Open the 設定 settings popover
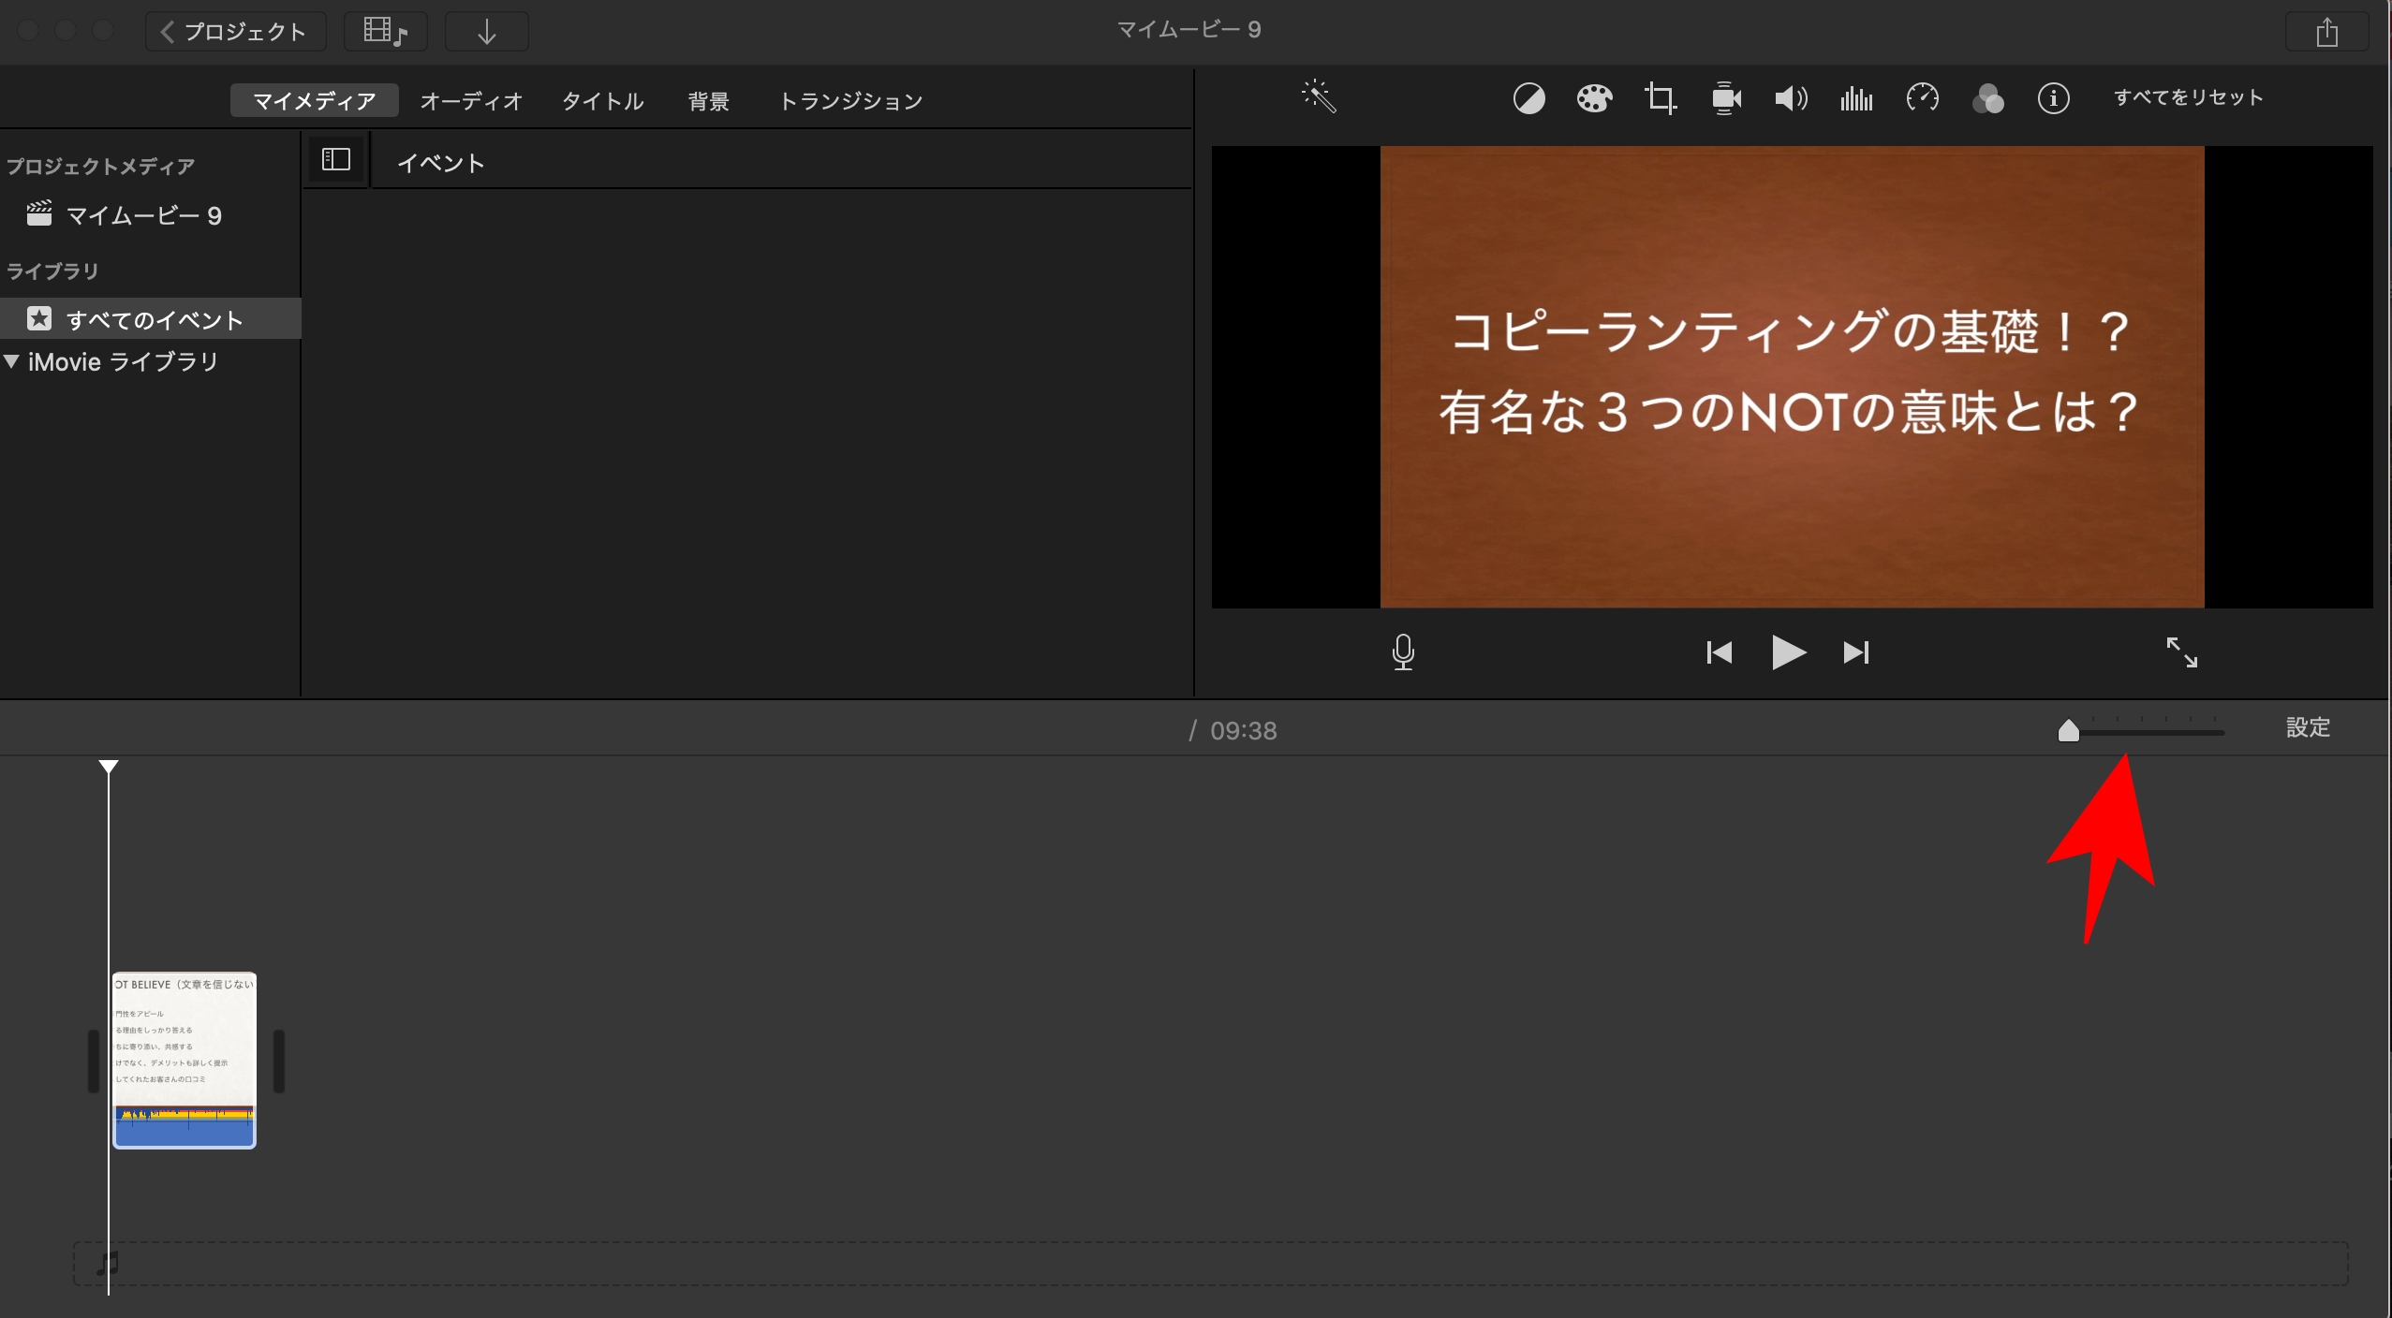 (x=2309, y=728)
